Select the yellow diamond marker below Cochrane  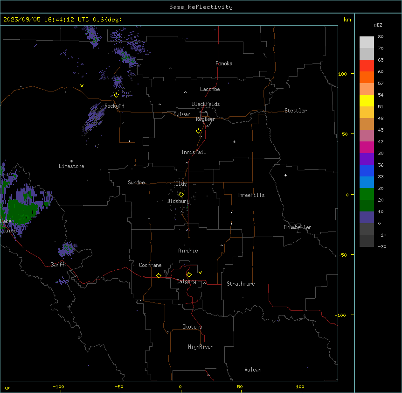159,275
